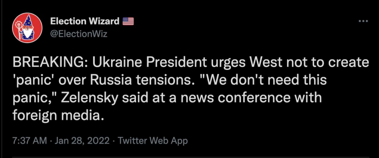The height and width of the screenshot is (158, 379).
Task: Click the 7:37 AM timestamp
Action: click(29, 141)
